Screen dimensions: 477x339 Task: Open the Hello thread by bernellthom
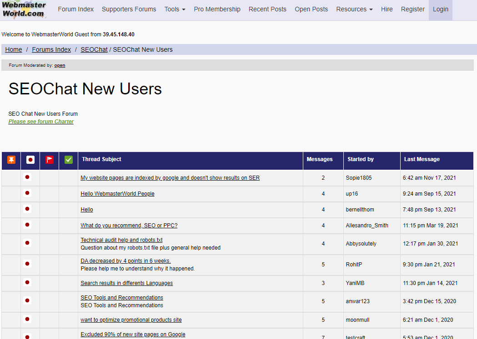click(x=87, y=210)
